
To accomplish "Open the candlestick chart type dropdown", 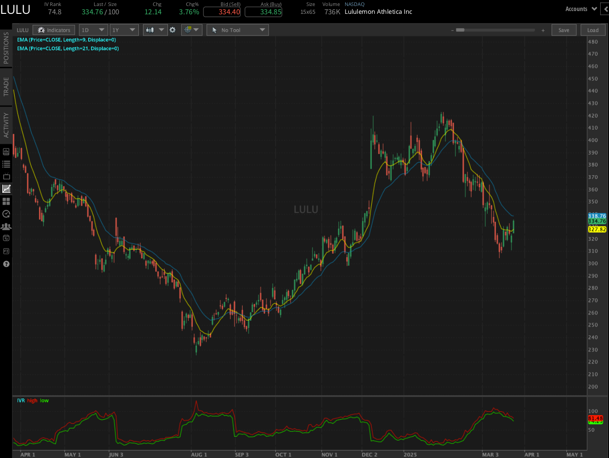I will coord(155,30).
